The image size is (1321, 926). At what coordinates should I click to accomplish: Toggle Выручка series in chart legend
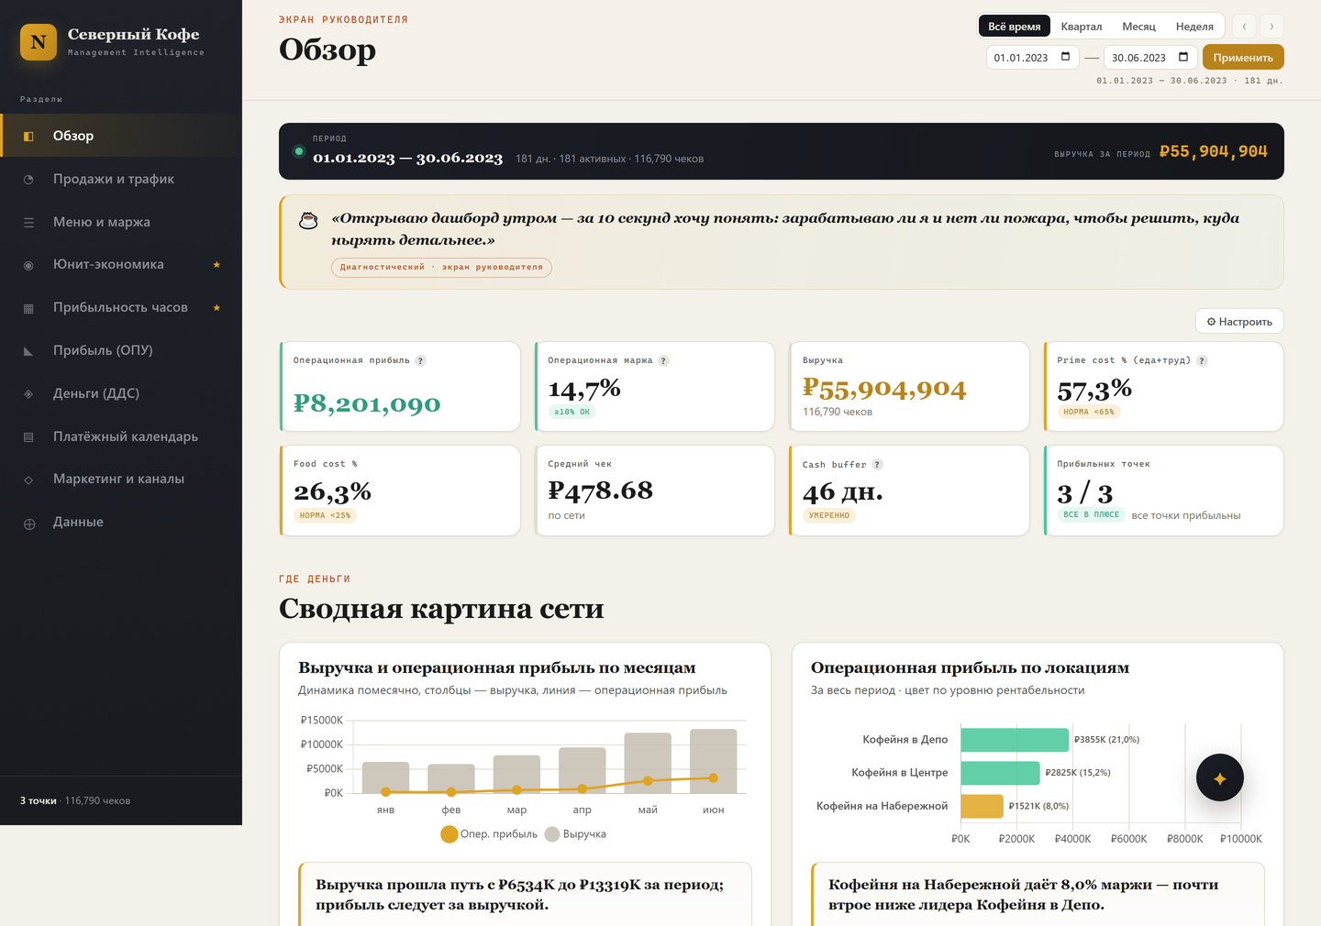575,834
